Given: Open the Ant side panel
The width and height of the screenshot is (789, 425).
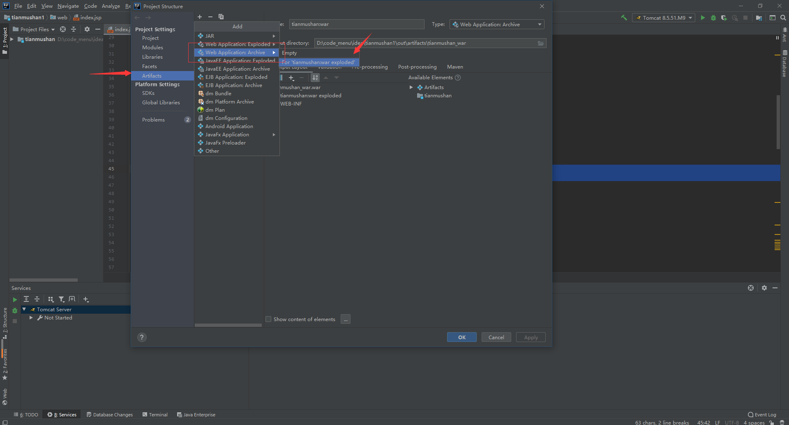Looking at the screenshot, I should 784,34.
